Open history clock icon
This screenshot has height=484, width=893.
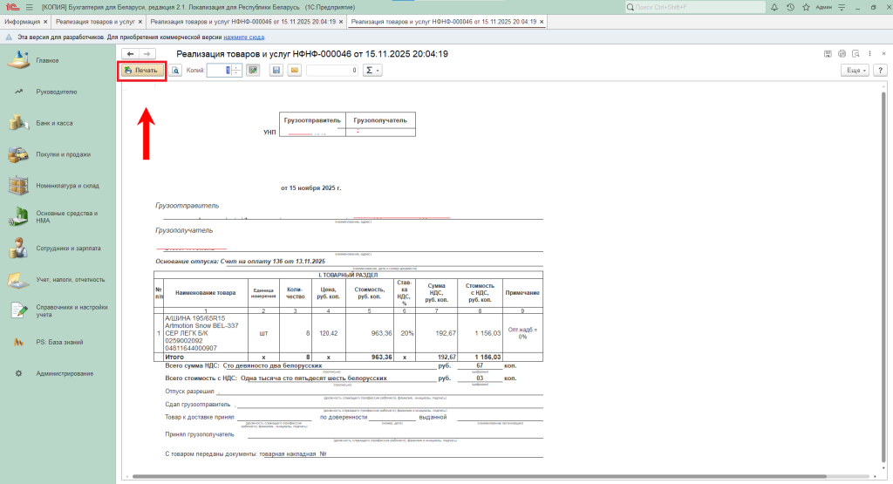(790, 7)
